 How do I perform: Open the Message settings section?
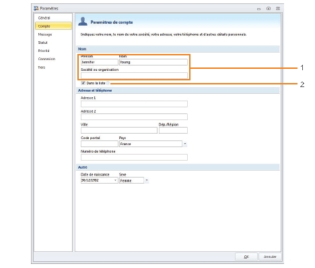pos(45,34)
